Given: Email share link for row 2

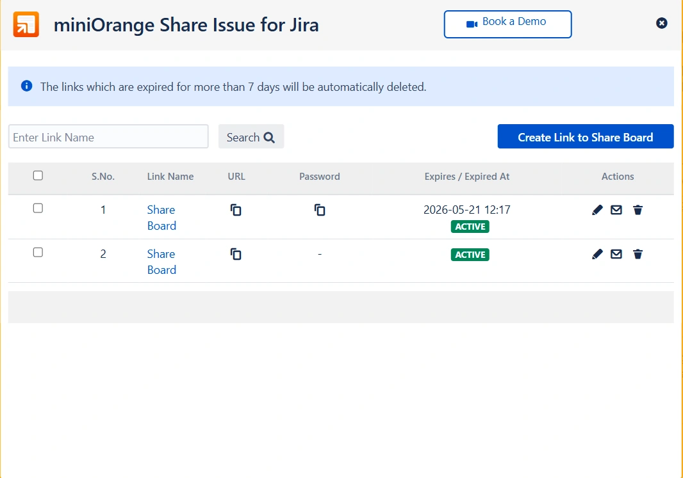Looking at the screenshot, I should pyautogui.click(x=616, y=254).
